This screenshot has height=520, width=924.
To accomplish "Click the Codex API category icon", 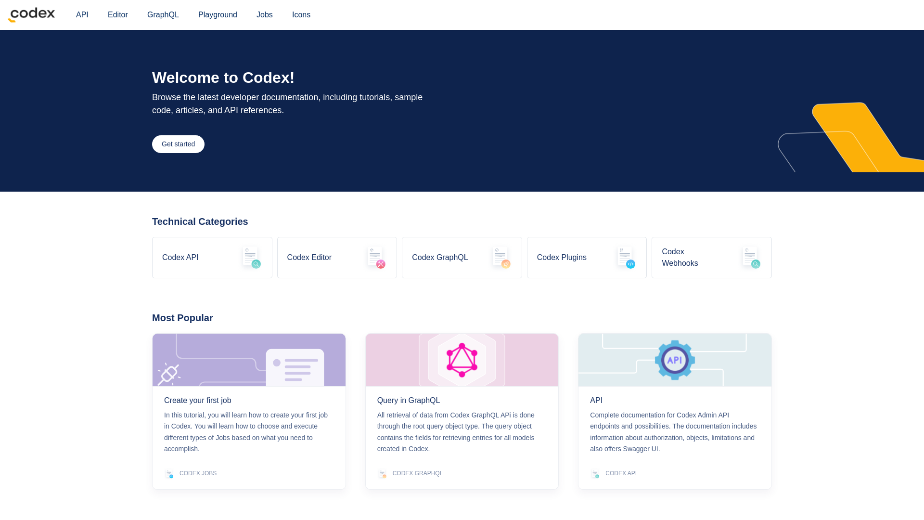I will click(x=252, y=258).
